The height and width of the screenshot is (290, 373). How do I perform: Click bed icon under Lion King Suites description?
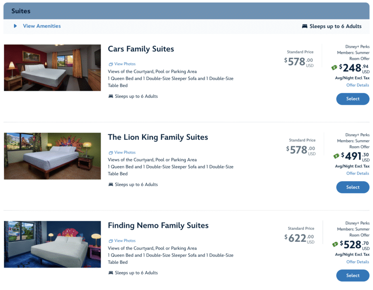coord(111,185)
